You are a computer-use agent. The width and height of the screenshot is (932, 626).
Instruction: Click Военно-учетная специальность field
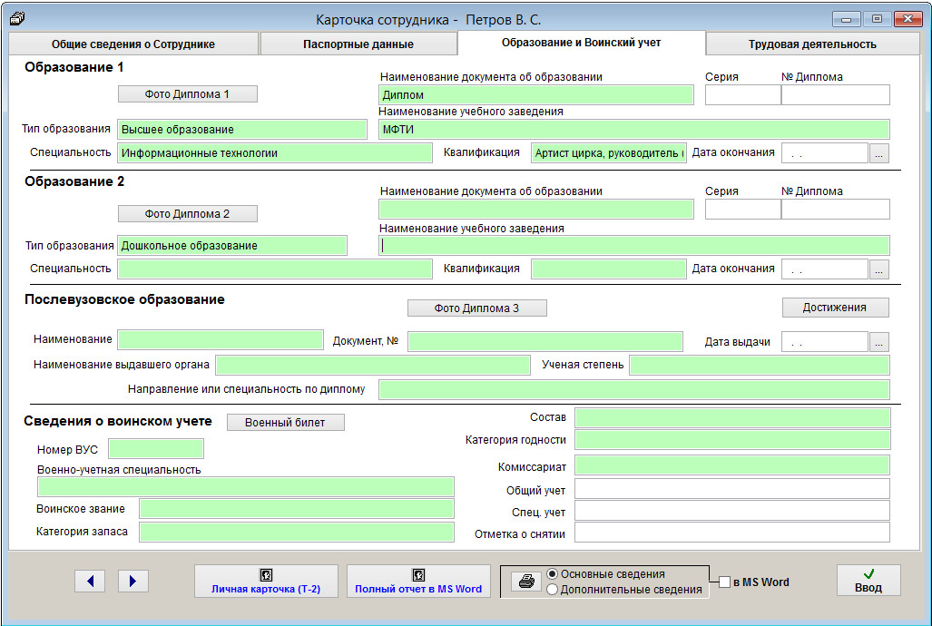(246, 487)
